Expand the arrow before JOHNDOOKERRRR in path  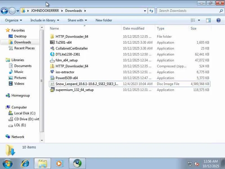pyautogui.click(x=28, y=11)
